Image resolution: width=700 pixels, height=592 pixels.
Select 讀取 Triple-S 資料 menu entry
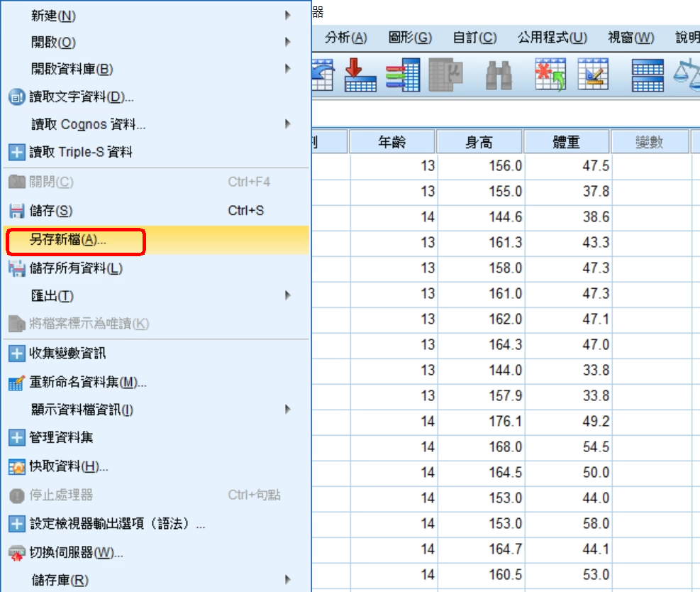click(80, 152)
